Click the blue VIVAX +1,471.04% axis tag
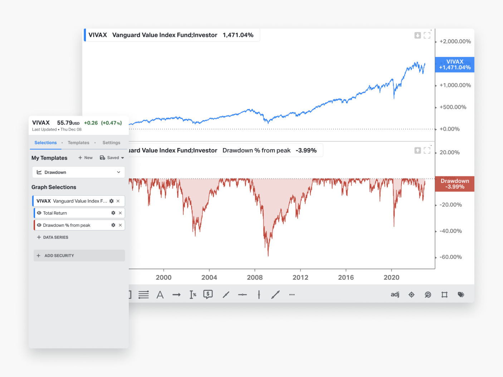 (455, 65)
